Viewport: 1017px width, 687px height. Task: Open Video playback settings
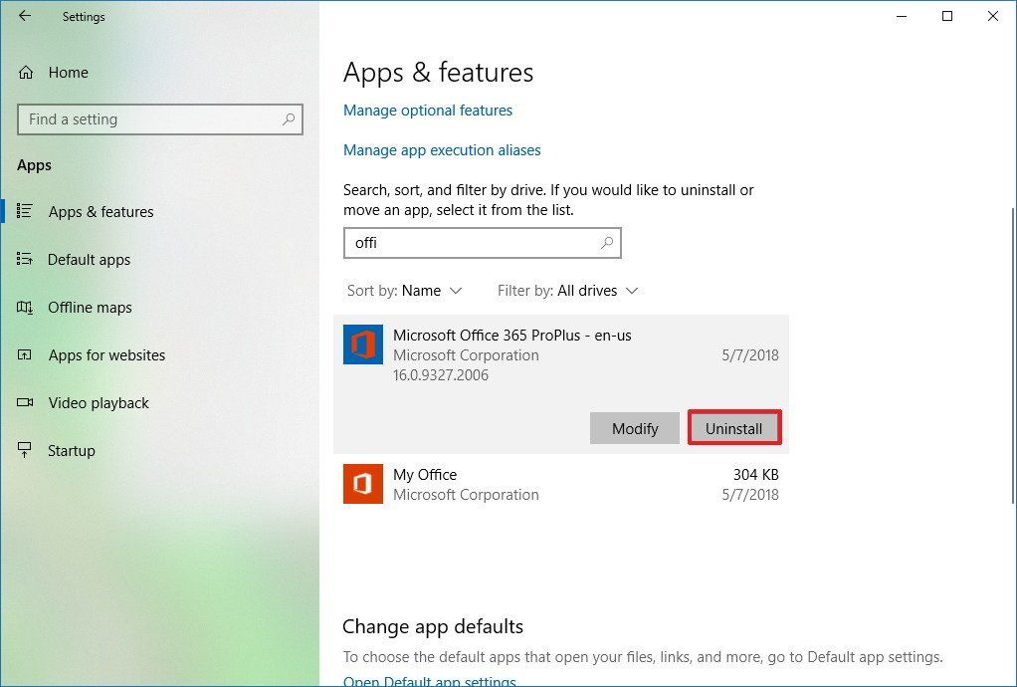click(x=96, y=402)
